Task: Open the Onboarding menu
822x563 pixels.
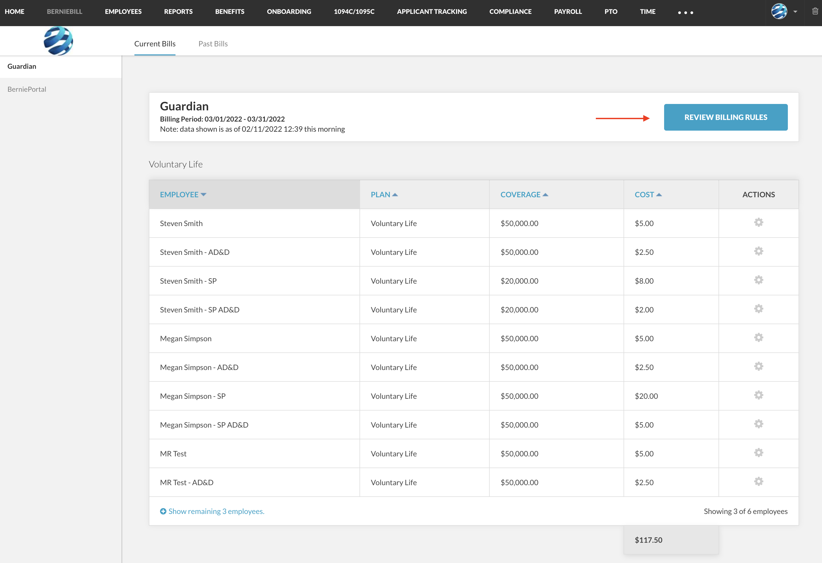Action: pyautogui.click(x=289, y=12)
